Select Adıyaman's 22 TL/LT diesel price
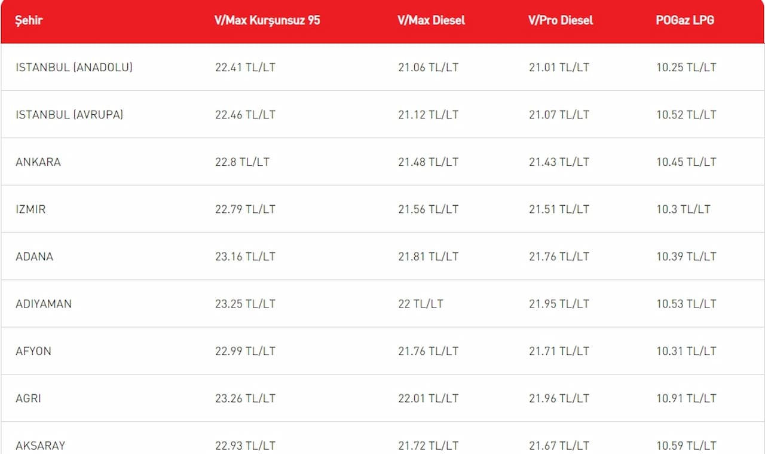 pos(421,304)
